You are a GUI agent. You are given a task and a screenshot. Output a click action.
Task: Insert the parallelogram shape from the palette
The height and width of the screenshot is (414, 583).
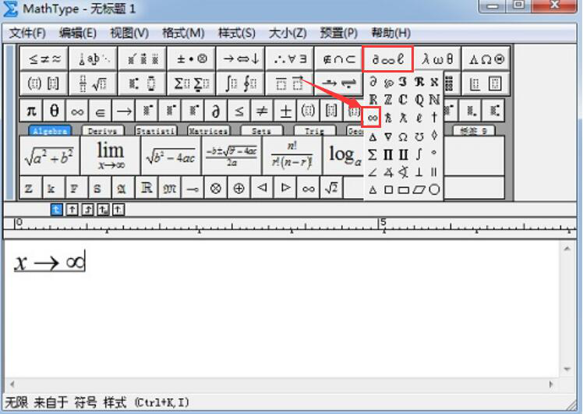419,190
